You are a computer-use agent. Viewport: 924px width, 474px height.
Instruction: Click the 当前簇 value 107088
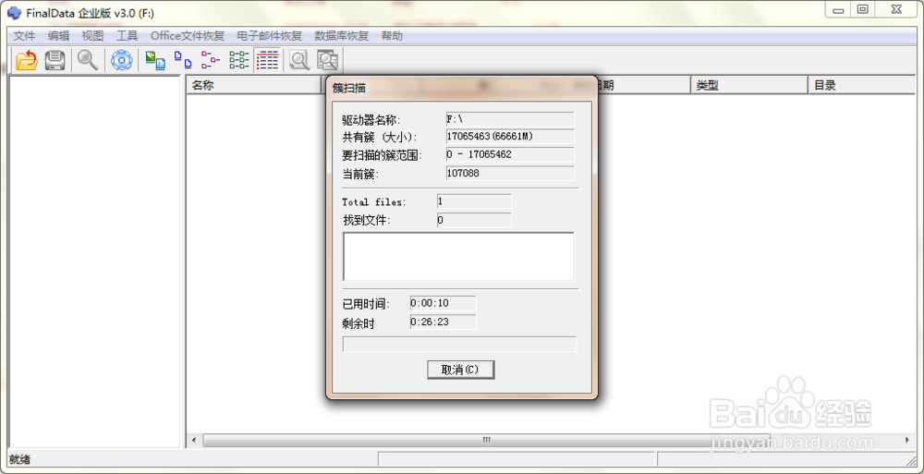point(510,174)
